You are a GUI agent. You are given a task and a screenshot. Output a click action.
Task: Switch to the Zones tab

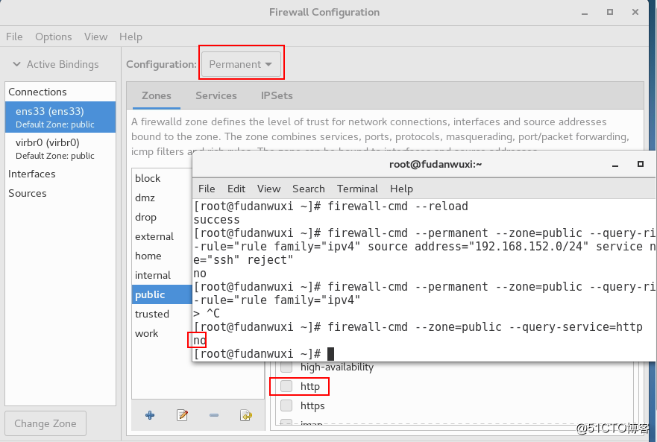(x=157, y=95)
